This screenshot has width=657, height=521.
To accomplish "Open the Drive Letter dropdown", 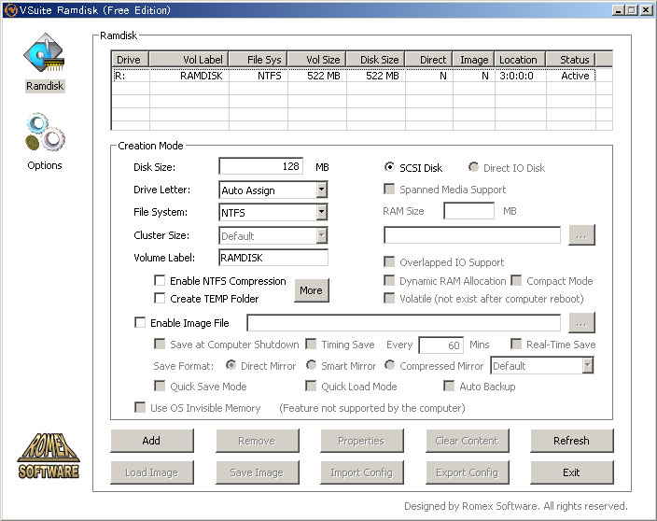I will tap(321, 190).
